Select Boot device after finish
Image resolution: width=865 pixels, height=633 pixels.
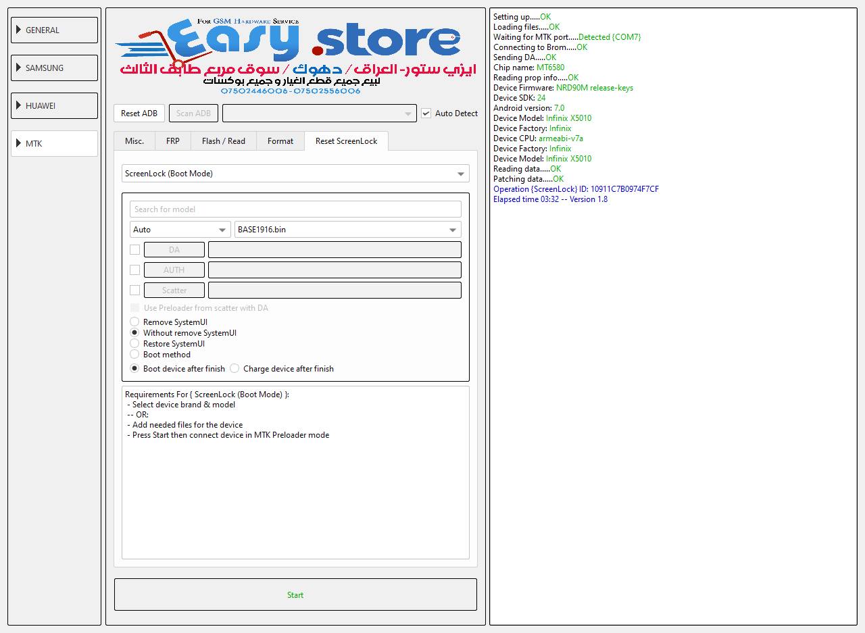(x=134, y=369)
